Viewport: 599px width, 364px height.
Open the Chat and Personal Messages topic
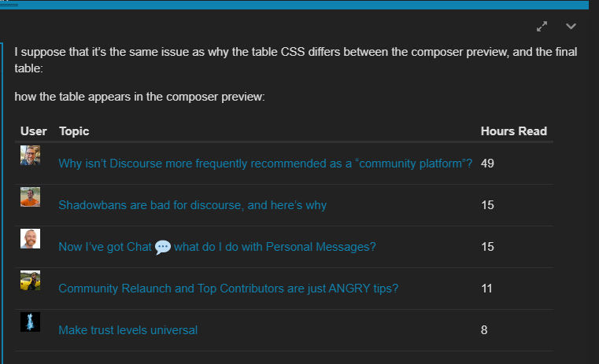[217, 247]
